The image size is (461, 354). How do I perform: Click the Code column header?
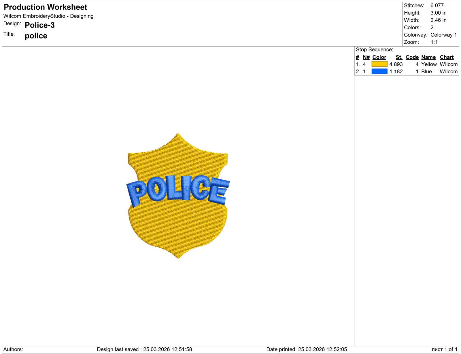tap(412, 57)
